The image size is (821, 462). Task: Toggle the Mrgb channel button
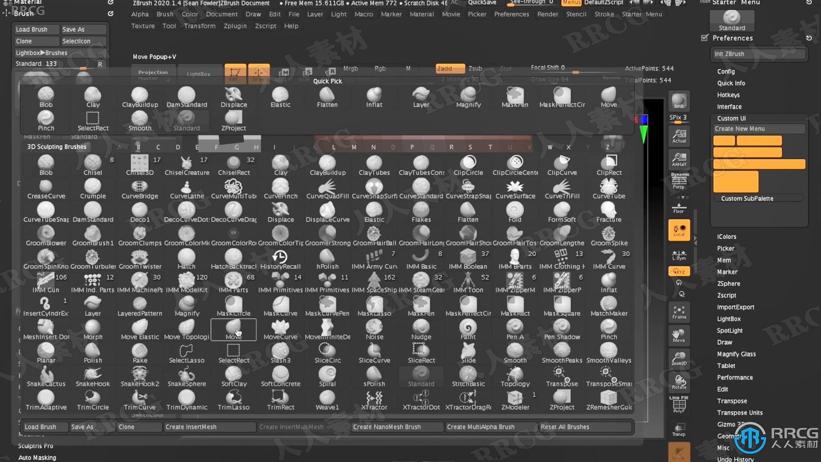pos(351,68)
